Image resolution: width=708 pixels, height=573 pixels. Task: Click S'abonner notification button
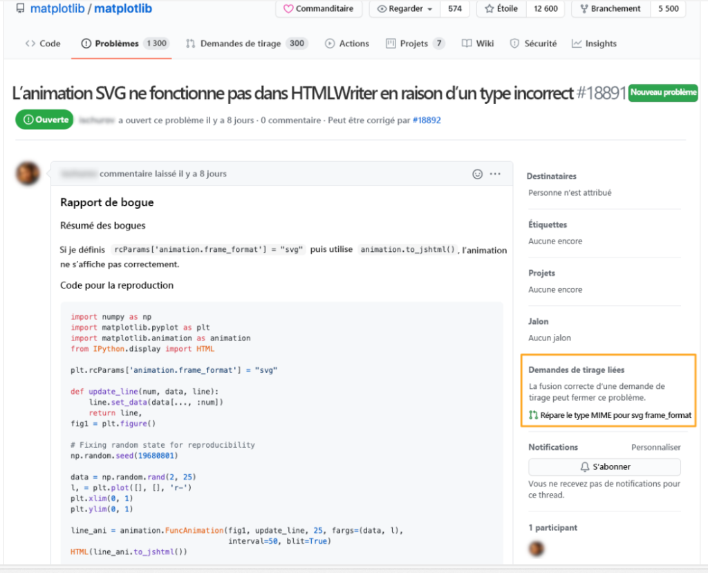(604, 466)
